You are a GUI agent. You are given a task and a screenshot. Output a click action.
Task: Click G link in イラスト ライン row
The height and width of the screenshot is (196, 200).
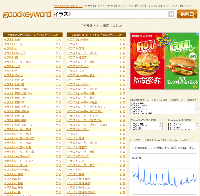[x=60, y=76]
